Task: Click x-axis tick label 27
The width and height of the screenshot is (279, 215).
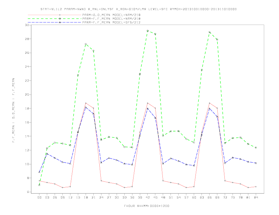Action: click(x=109, y=197)
